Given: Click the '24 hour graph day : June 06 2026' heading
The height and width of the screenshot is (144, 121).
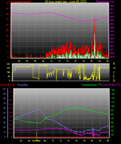Looking at the screenshot, I should tap(66, 1).
